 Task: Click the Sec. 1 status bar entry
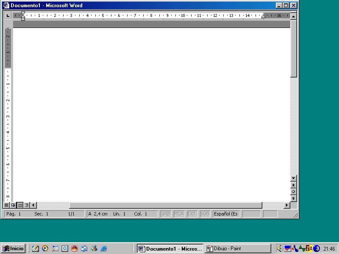(x=41, y=214)
